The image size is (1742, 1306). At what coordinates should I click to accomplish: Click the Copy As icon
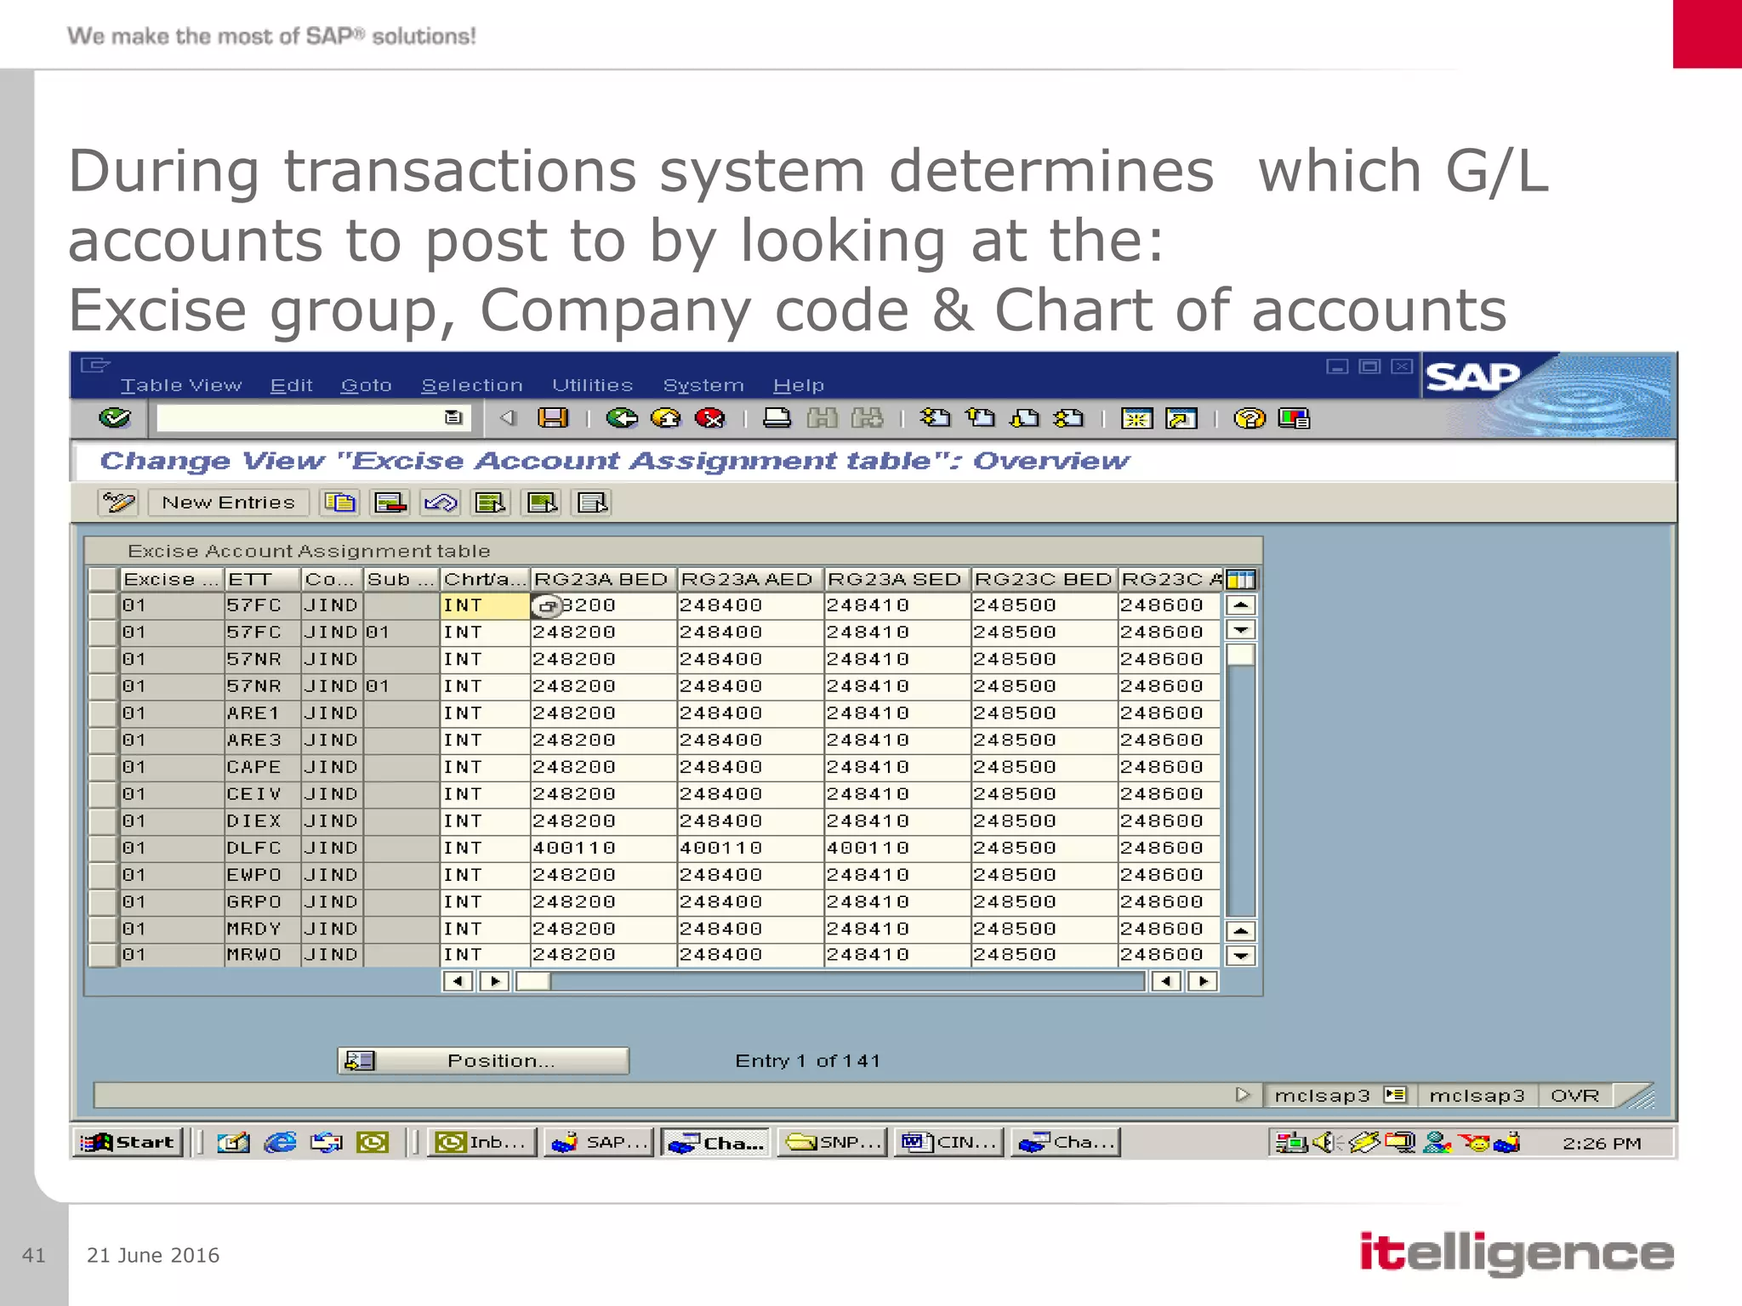(x=340, y=503)
